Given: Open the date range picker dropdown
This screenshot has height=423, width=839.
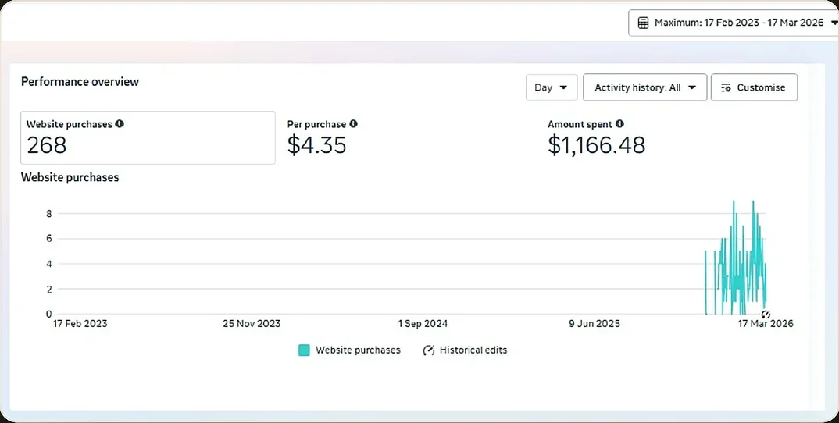Looking at the screenshot, I should point(734,23).
